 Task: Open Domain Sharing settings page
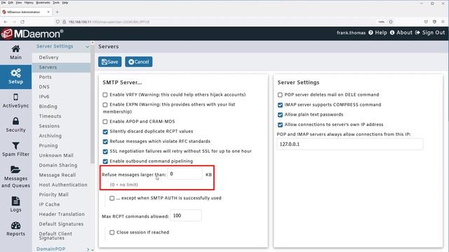[58, 165]
